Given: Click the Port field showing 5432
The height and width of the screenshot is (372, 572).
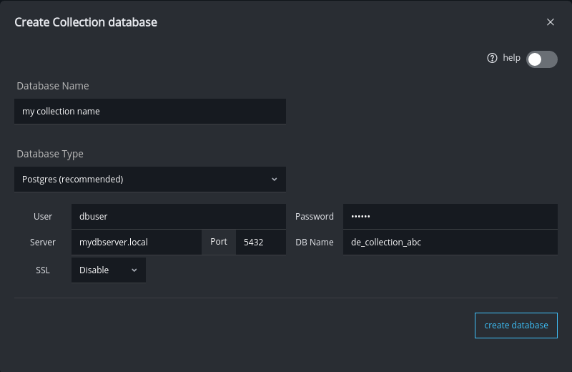Looking at the screenshot, I should pos(260,243).
